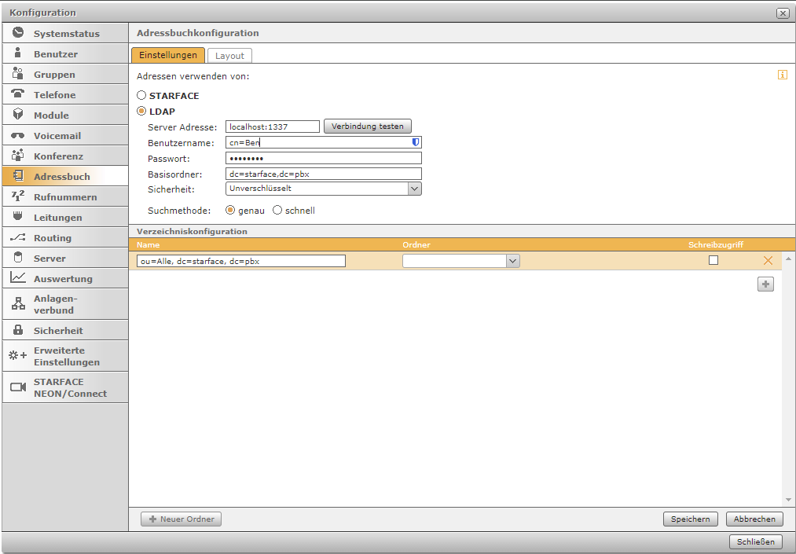
Task: Choose the schnell search method
Action: click(x=277, y=211)
